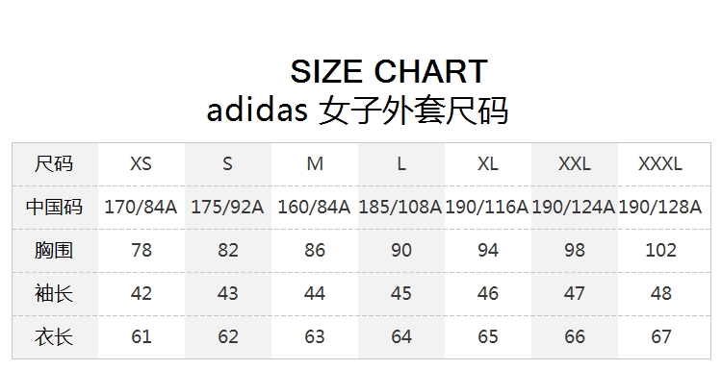
Task: Select sleeve length value 45
Action: 401,293
